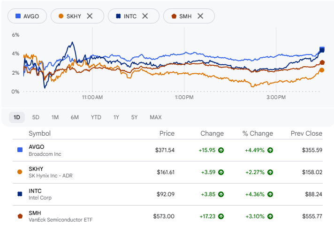Click the SKHY chip label

click(x=74, y=16)
